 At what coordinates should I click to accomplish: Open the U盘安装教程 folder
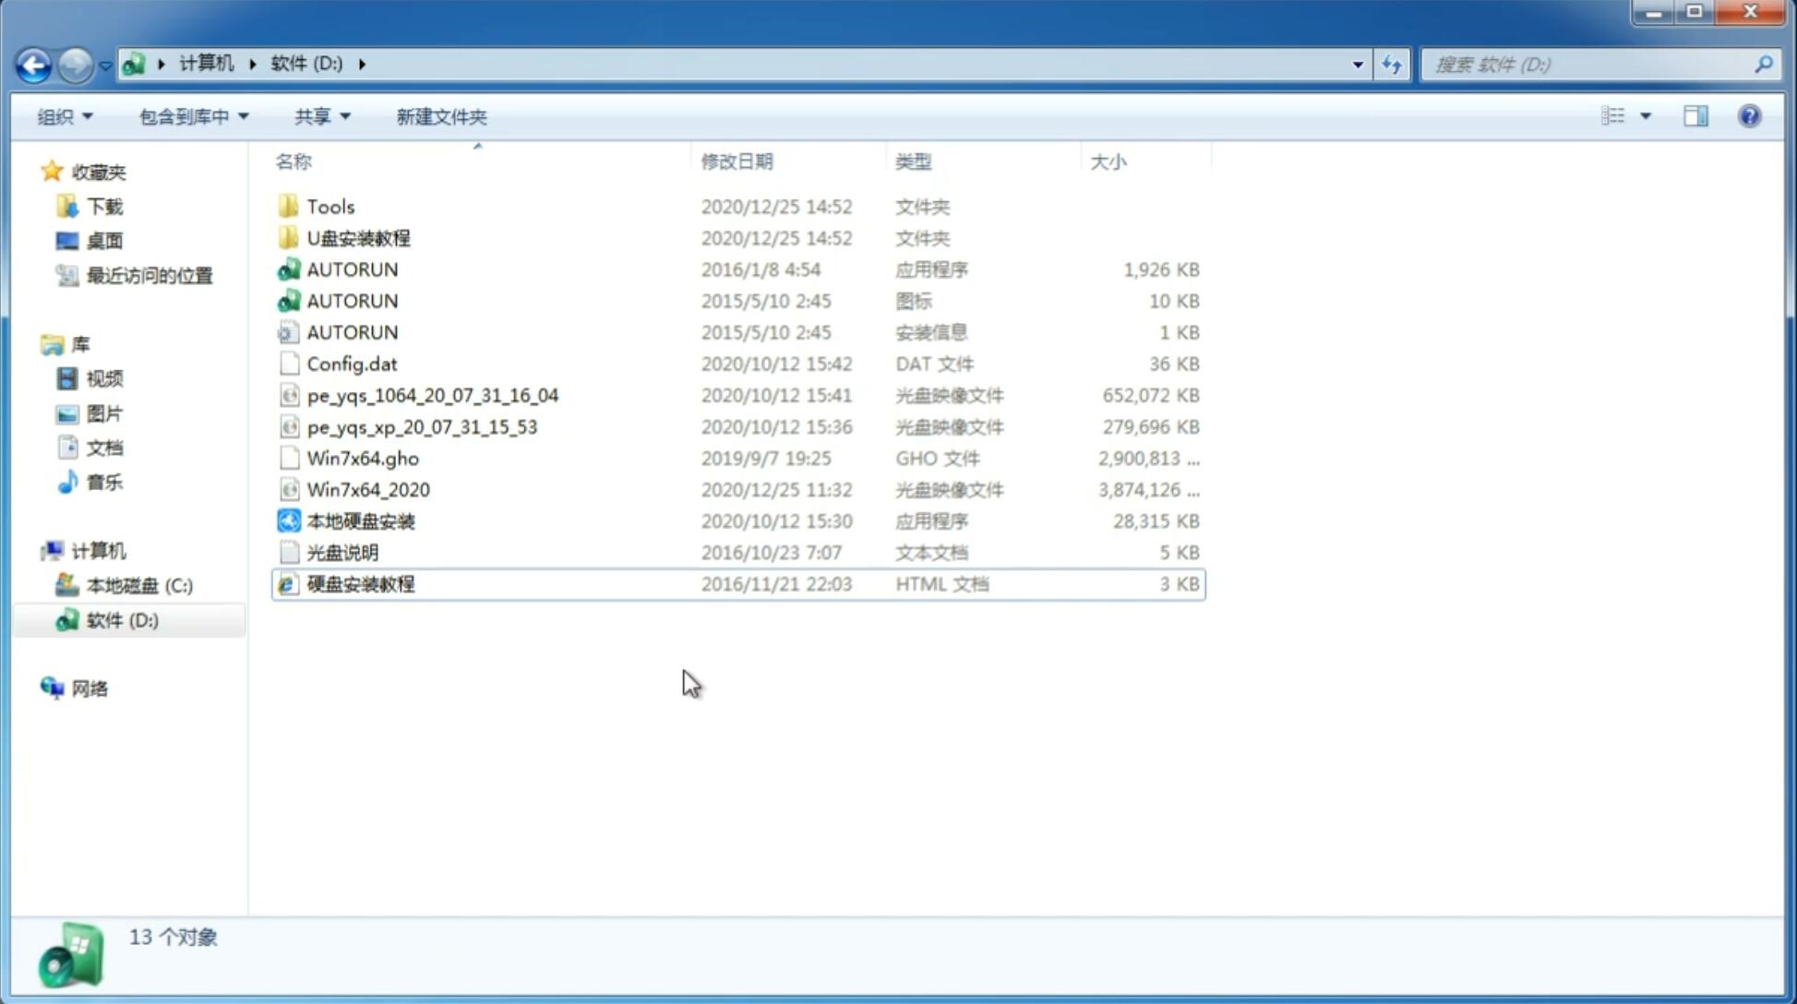click(358, 238)
